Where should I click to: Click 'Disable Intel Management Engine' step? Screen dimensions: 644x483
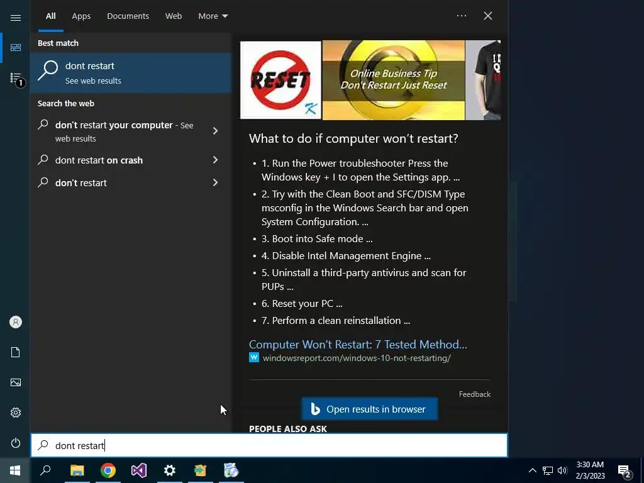pos(347,255)
